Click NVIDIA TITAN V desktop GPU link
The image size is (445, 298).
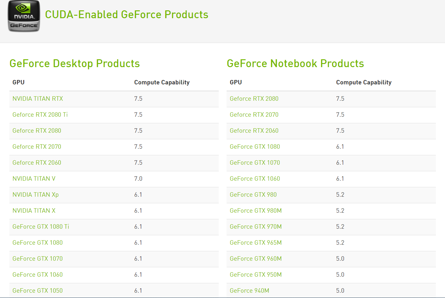[34, 179]
